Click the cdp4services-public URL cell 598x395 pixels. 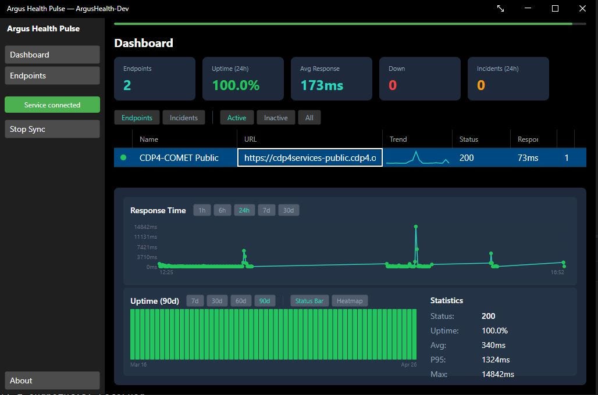pos(310,157)
